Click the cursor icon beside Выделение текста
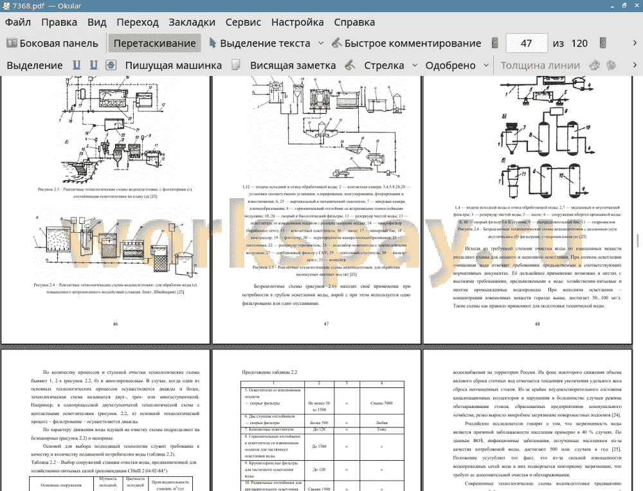The image size is (643, 491). pyautogui.click(x=212, y=42)
